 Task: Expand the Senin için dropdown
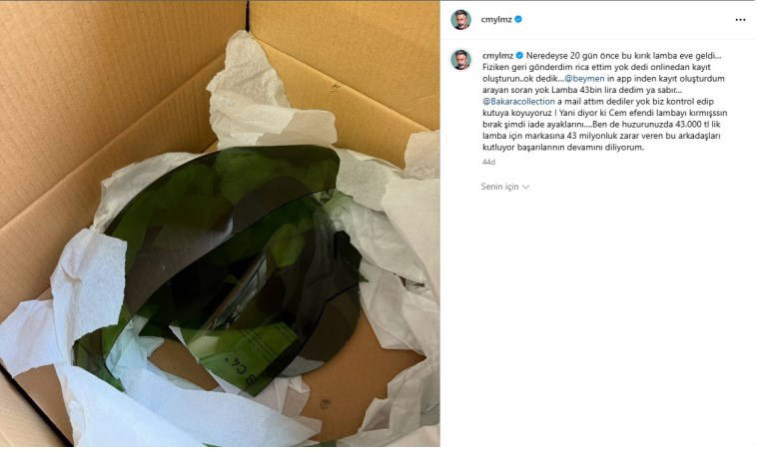coord(505,187)
